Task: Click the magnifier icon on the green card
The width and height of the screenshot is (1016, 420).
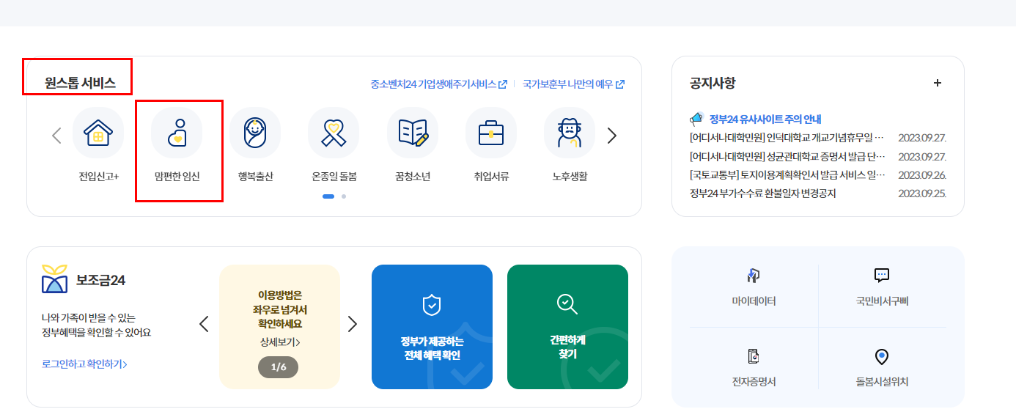Action: tap(567, 304)
